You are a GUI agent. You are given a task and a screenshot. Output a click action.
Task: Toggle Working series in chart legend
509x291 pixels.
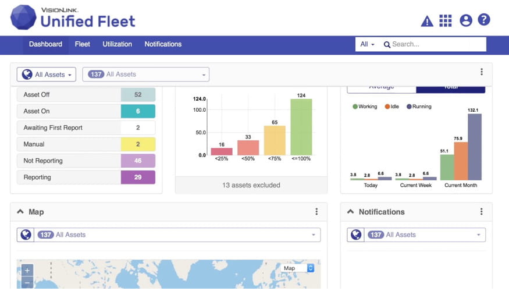coord(365,107)
